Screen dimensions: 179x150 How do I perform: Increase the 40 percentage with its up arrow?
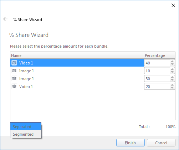(172, 61)
